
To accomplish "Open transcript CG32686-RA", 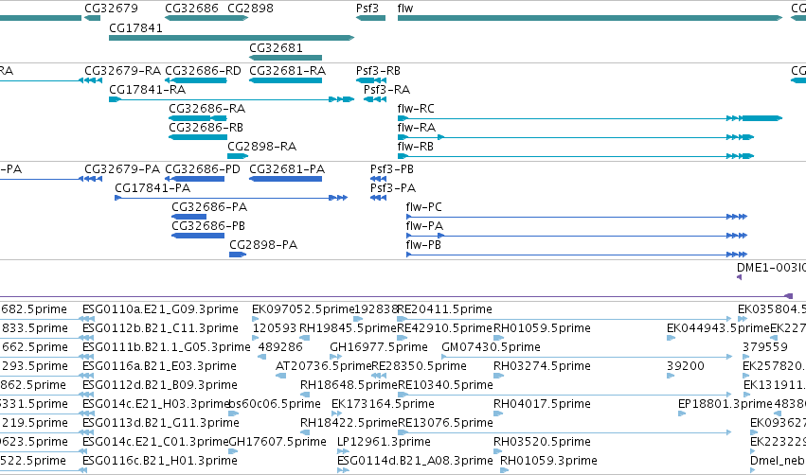I will tap(206, 109).
